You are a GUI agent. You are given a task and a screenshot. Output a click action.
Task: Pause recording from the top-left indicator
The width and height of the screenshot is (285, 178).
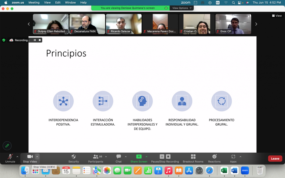35,40
